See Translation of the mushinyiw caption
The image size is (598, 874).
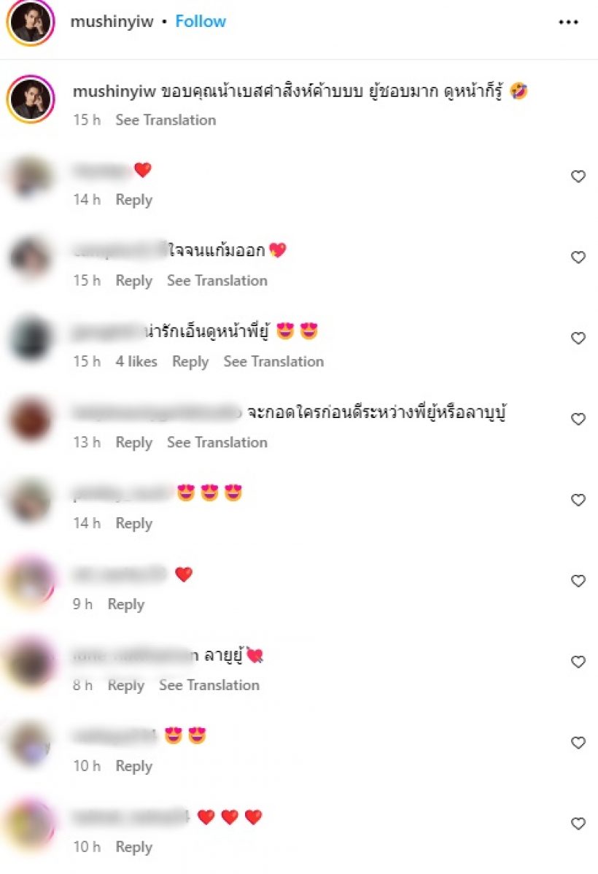pos(166,120)
